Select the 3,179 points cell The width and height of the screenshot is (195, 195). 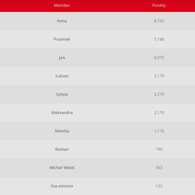[x=159, y=76]
